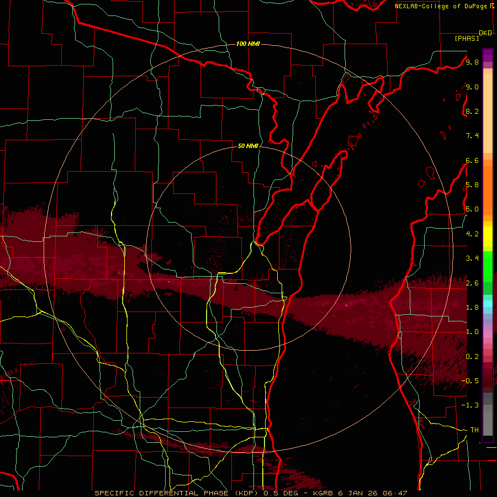Pick the purple top band on the color bar
This screenshot has height=497, width=497.
pos(488,55)
